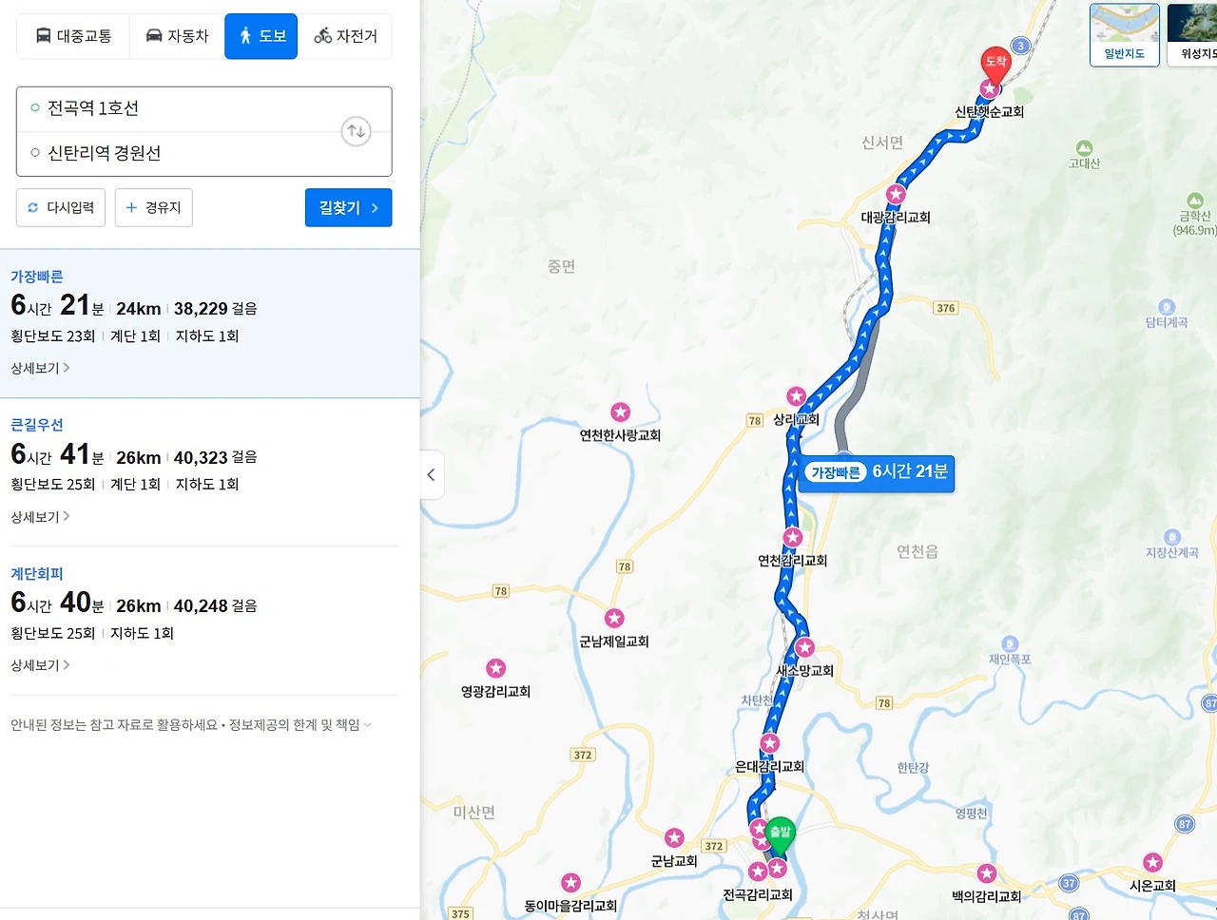Switch to 위성지도 satellite map thumbnail
The image size is (1217, 920).
(1192, 35)
